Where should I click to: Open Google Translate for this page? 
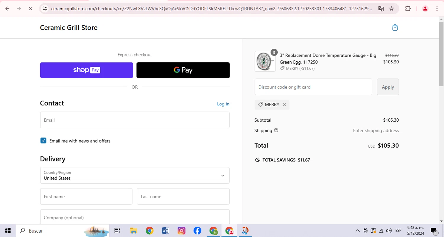381,9
